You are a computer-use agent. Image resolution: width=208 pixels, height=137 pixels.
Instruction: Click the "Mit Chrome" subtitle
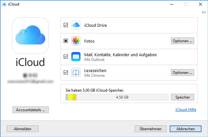pos(94,76)
